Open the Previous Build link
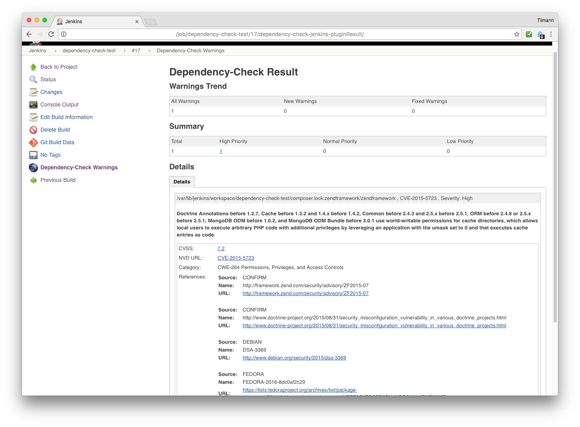 click(58, 180)
